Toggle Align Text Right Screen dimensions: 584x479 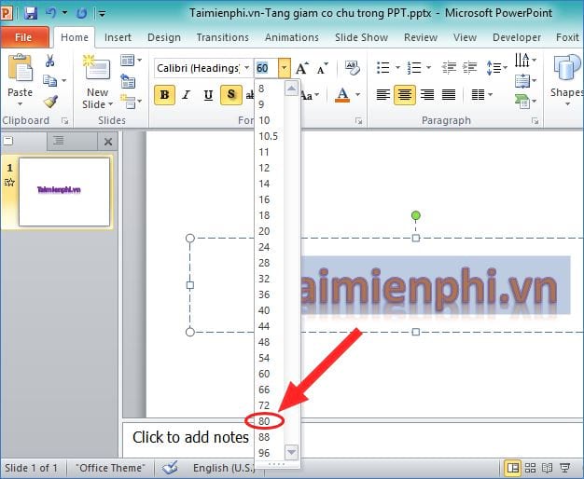coord(427,95)
